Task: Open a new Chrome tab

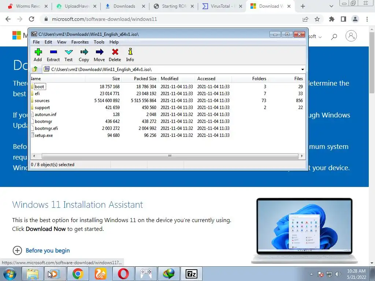Action: [303, 6]
